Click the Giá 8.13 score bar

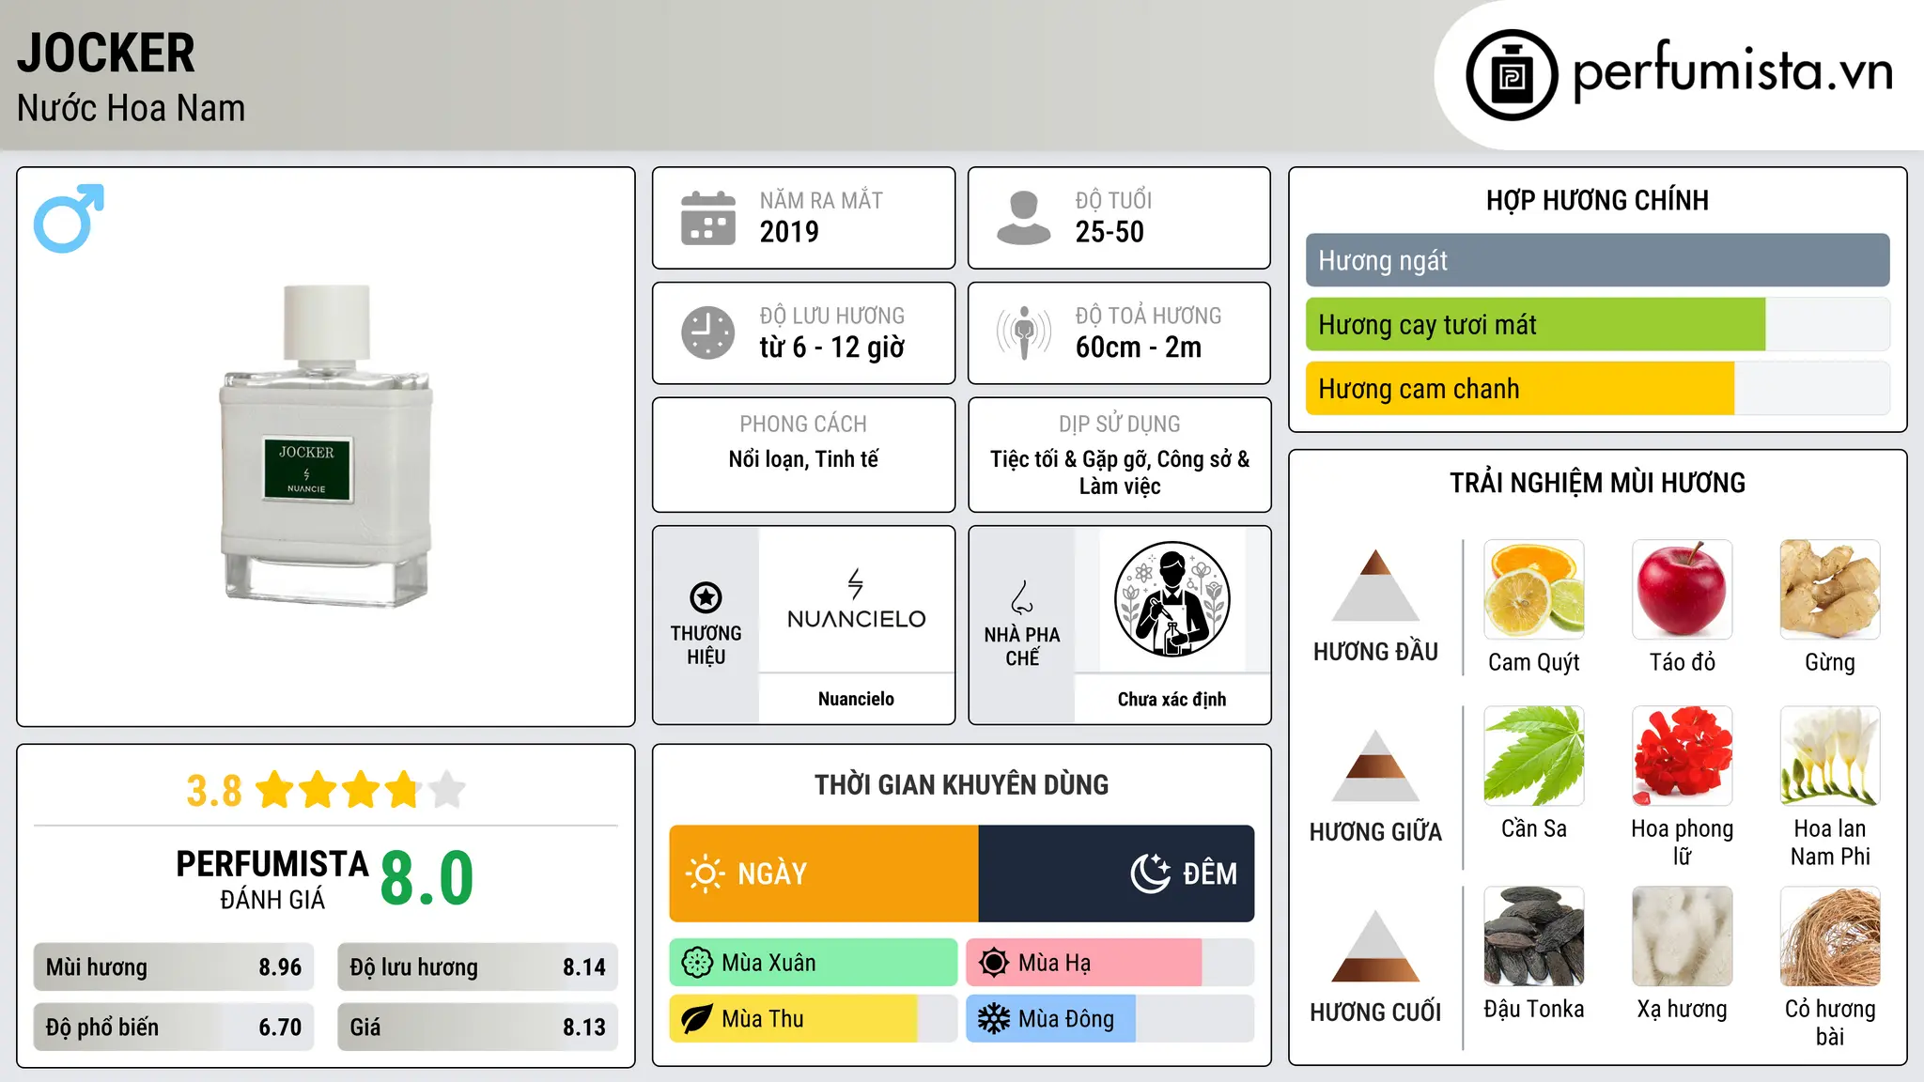pyautogui.click(x=477, y=1027)
